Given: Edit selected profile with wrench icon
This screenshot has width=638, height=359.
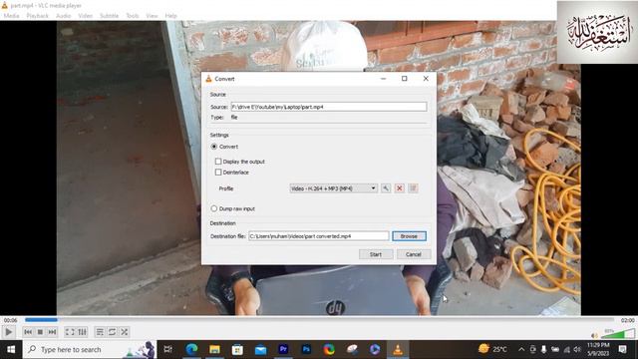Looking at the screenshot, I should click(x=386, y=188).
